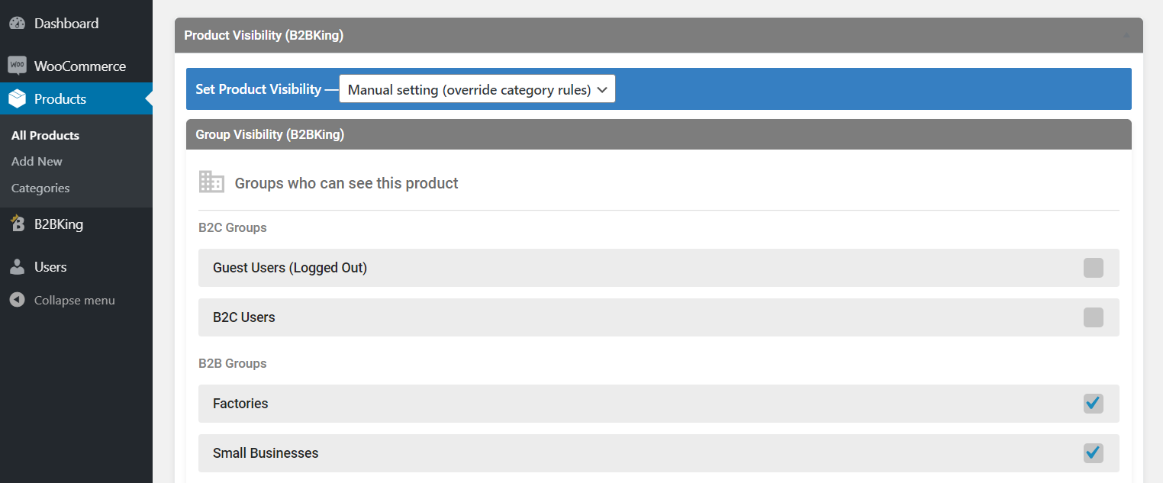Click the Users person icon
The height and width of the screenshot is (483, 1163).
click(18, 267)
